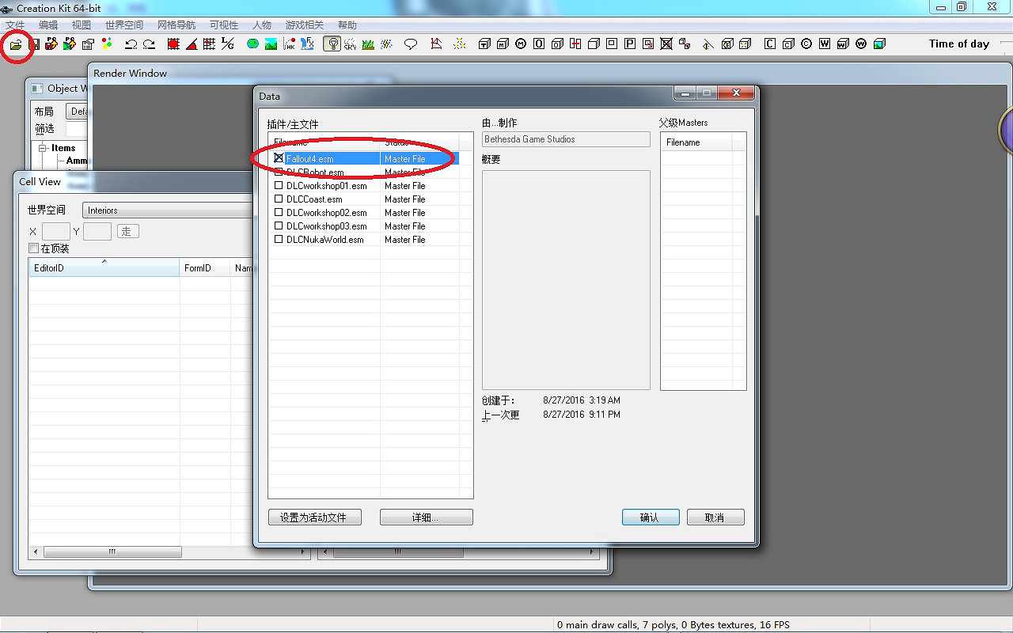Click the Redo arrow in toolbar
The image size is (1013, 633).
point(149,44)
